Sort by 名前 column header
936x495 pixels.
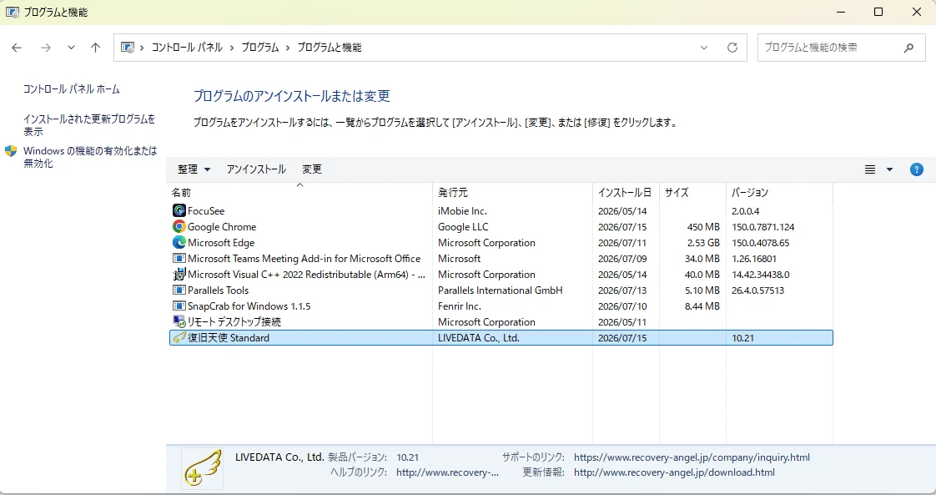point(300,192)
